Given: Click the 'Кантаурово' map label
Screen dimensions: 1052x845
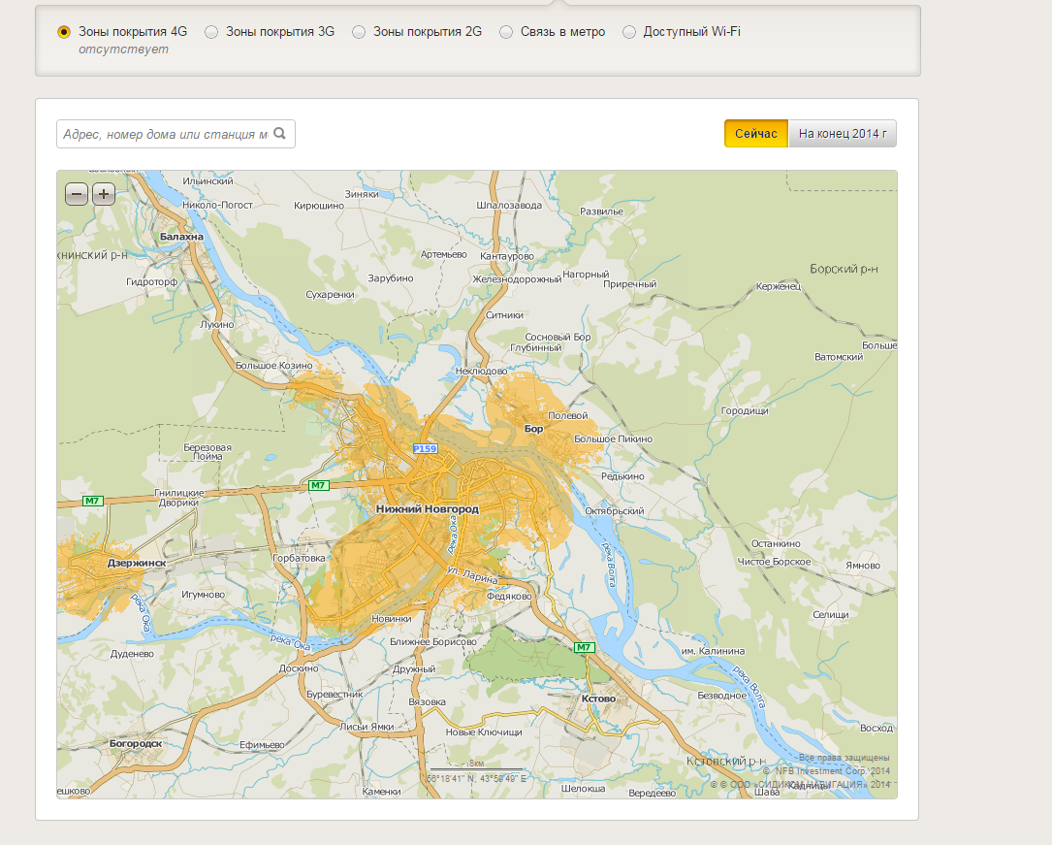Looking at the screenshot, I should point(507,256).
